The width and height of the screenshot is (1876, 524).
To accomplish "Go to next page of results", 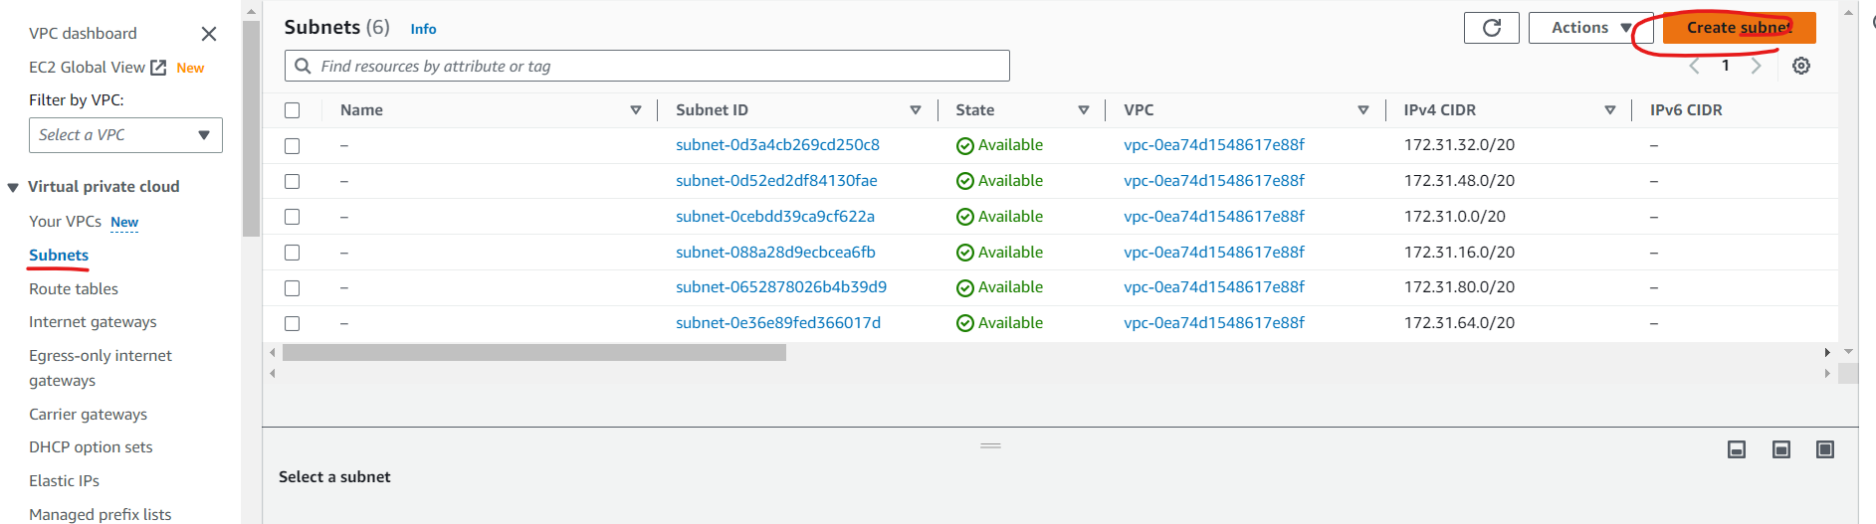I will click(1757, 66).
